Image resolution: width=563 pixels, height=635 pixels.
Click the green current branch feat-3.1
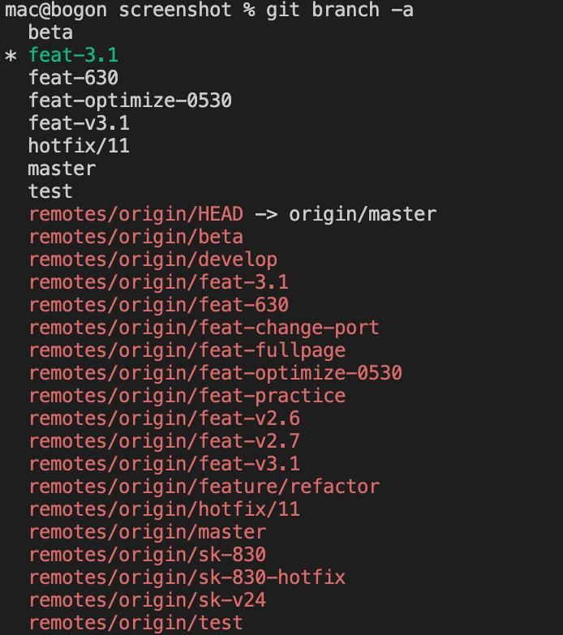pos(73,55)
